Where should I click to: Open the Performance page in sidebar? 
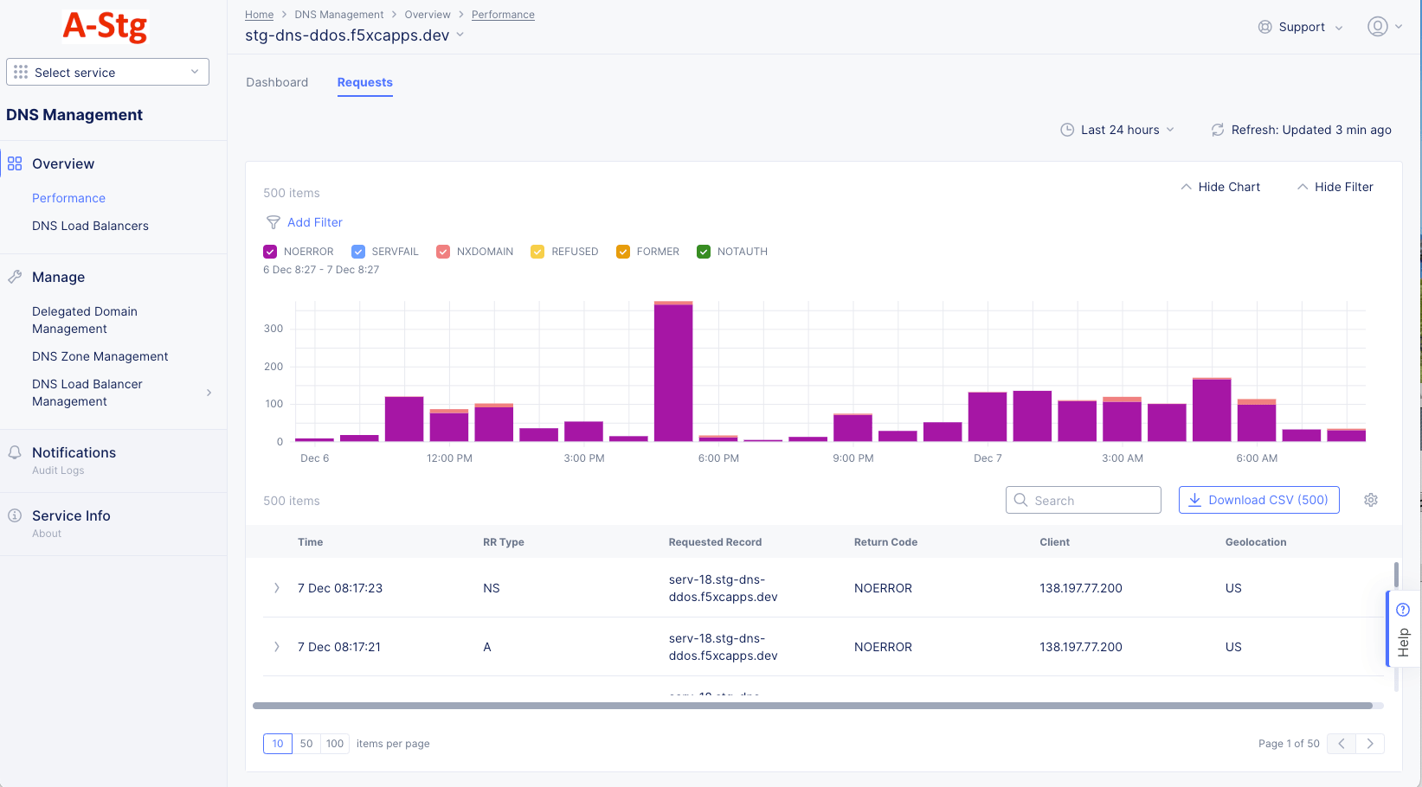click(68, 197)
